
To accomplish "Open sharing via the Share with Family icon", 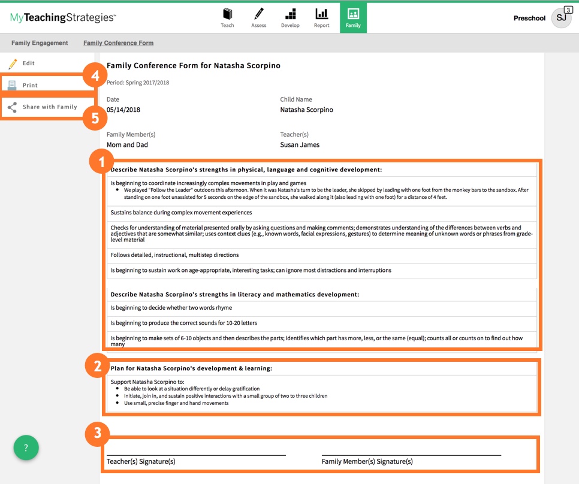I will [12, 107].
